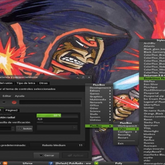Click the PulsRadio music note taskbar icon
The image size is (165, 165).
(x=51, y=163)
